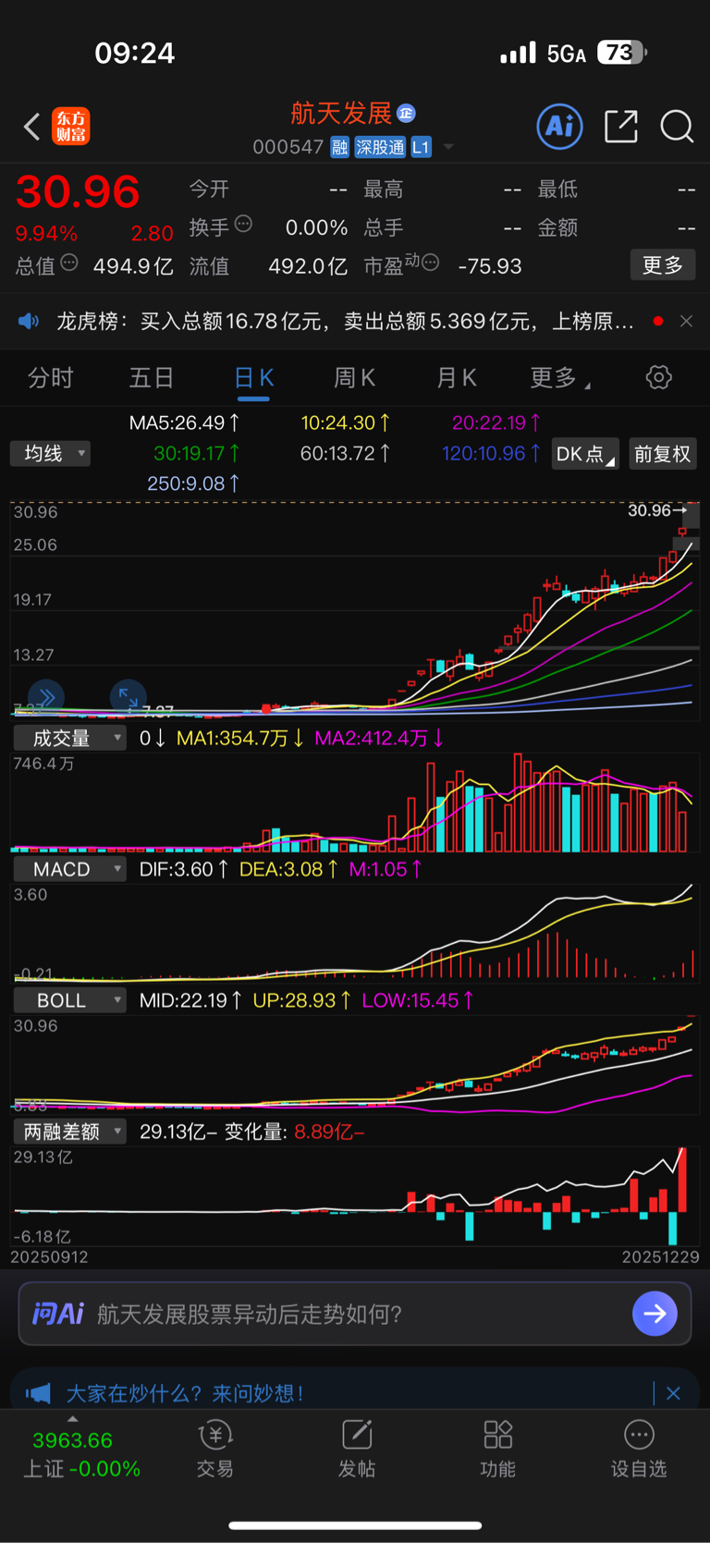Expand the stock code dropdown arrow
Screen dimensions: 710x1543
point(448,147)
